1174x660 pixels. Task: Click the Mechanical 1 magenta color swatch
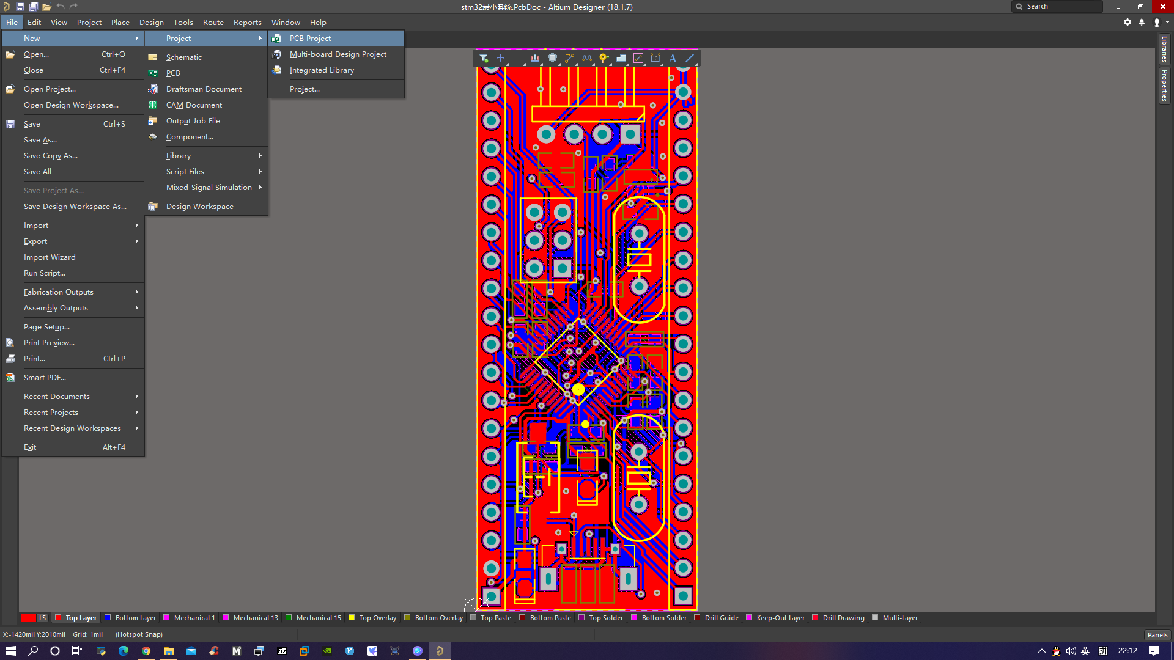click(166, 618)
